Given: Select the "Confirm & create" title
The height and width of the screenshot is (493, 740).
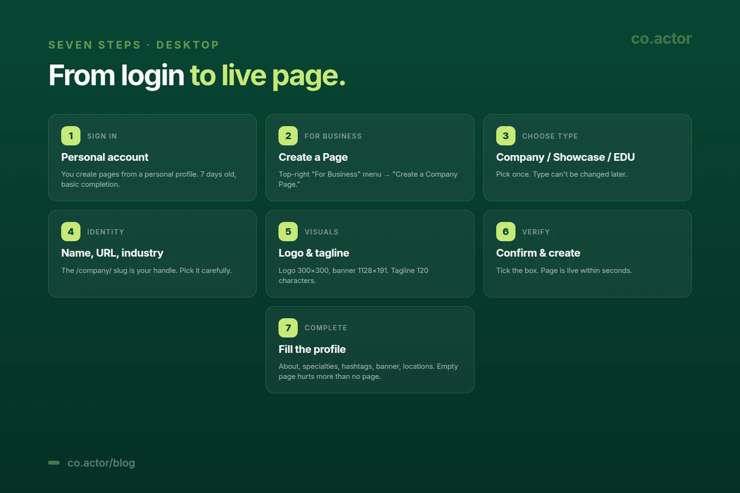Looking at the screenshot, I should click(538, 253).
